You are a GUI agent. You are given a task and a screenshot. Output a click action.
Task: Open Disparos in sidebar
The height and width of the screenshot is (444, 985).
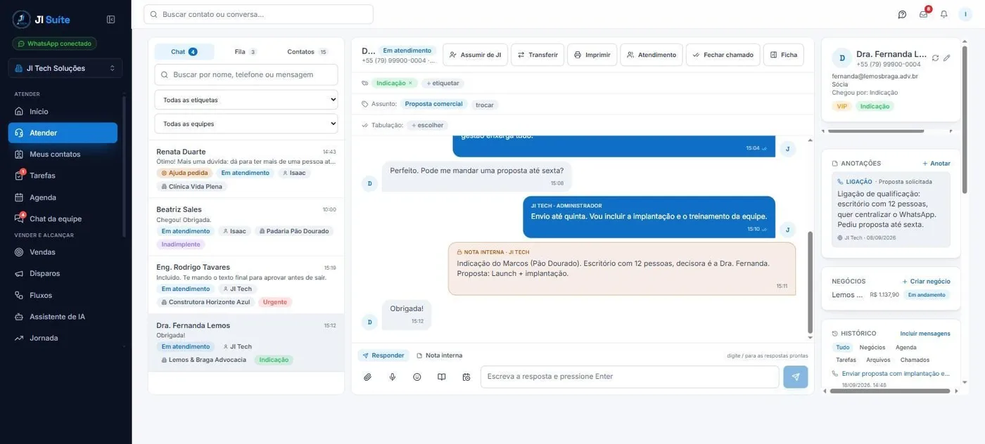[63, 273]
